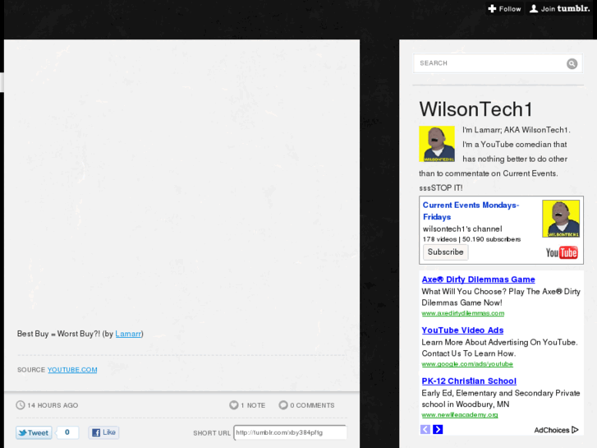Viewport: 597px width, 448px height.
Task: Go to next ads with right arrow
Action: (x=438, y=430)
